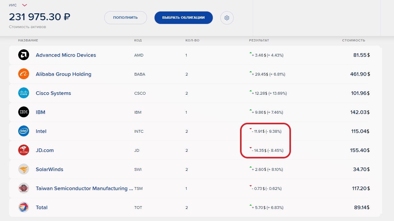
Task: Click the Выбрать облигации button
Action: [x=183, y=18]
